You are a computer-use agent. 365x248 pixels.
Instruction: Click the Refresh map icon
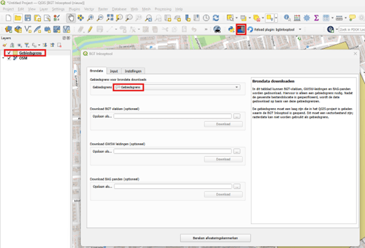click(216, 18)
